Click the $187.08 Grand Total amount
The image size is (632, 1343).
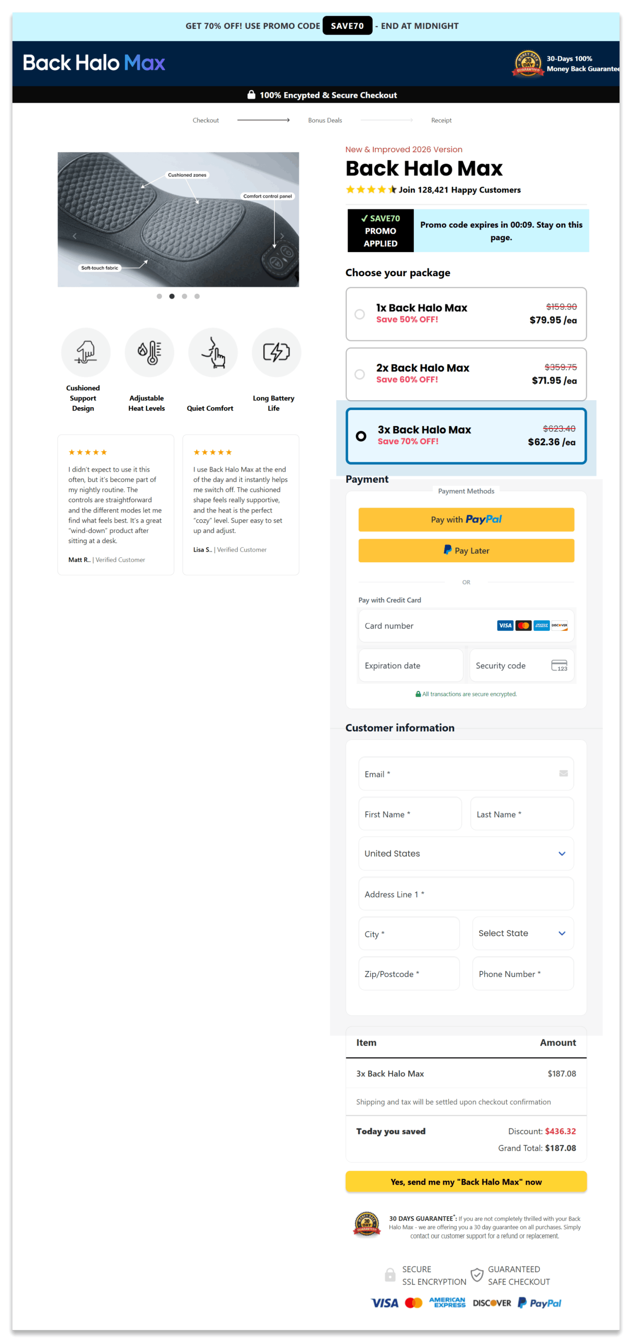pos(560,1148)
